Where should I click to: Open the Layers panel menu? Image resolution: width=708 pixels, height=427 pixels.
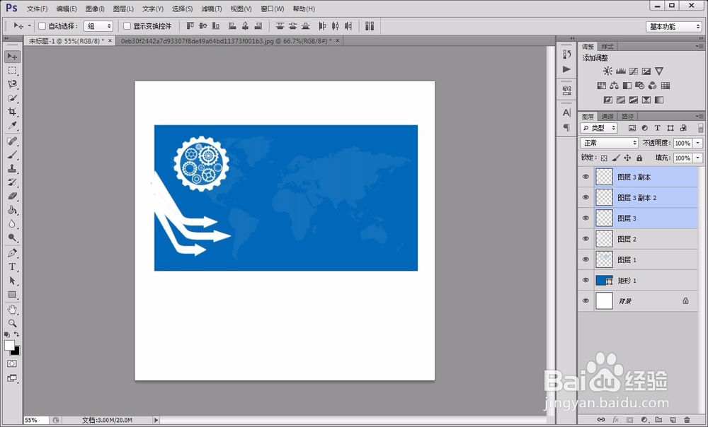click(x=699, y=117)
